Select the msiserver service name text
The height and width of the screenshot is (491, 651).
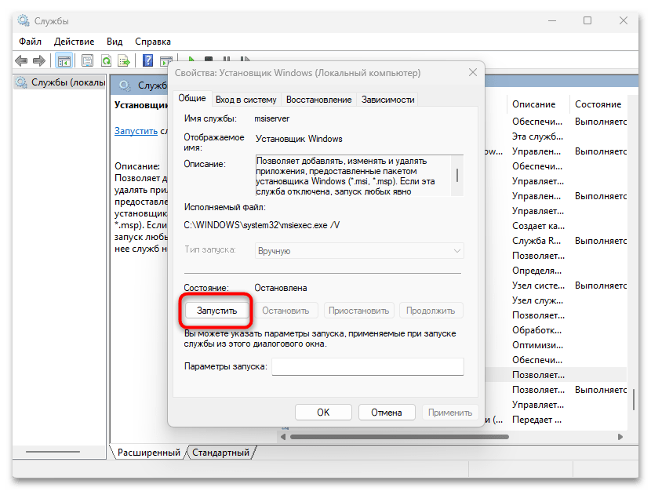[x=272, y=118]
